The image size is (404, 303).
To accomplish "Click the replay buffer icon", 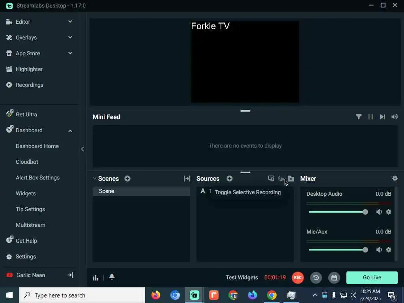I will click(x=316, y=277).
